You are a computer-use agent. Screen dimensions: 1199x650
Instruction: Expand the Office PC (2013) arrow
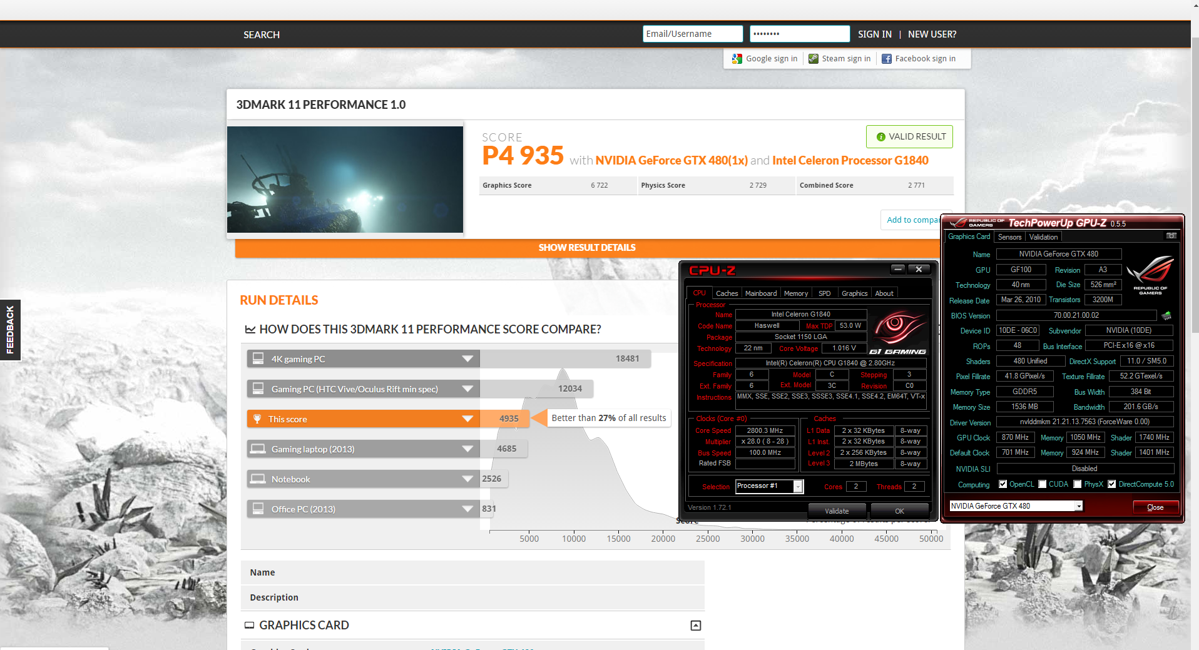point(467,509)
